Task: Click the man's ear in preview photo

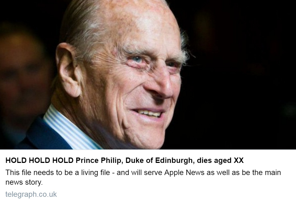Action: pyautogui.click(x=68, y=70)
